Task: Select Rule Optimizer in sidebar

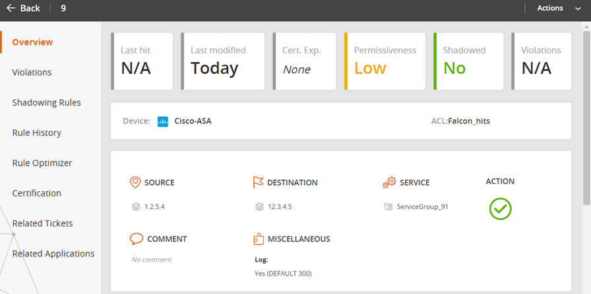Action: coord(42,163)
